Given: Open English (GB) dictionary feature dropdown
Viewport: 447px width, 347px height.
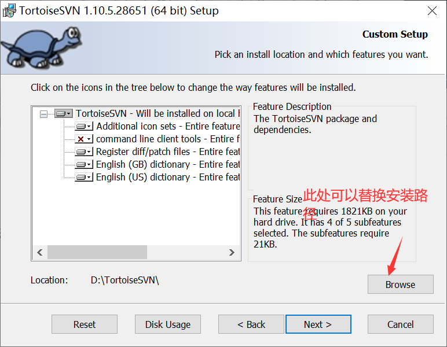Looking at the screenshot, I should (84, 164).
